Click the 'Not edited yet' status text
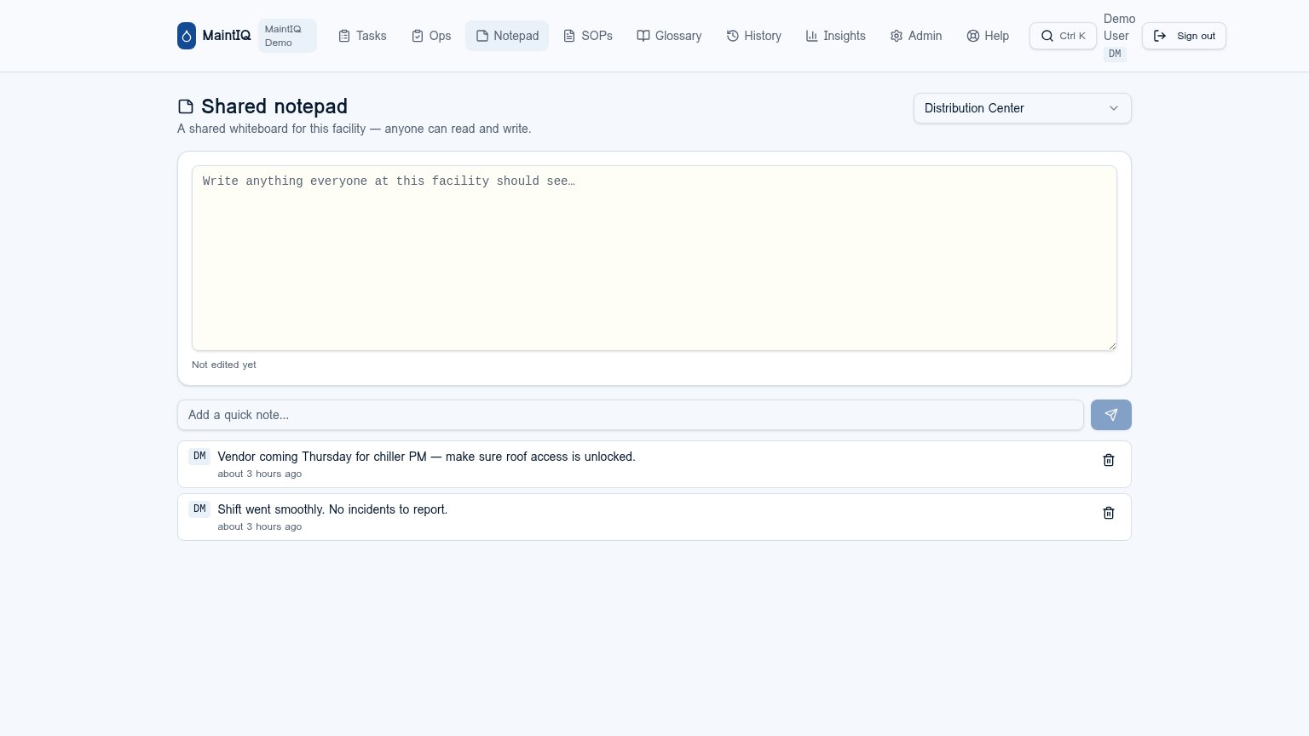 coord(224,365)
